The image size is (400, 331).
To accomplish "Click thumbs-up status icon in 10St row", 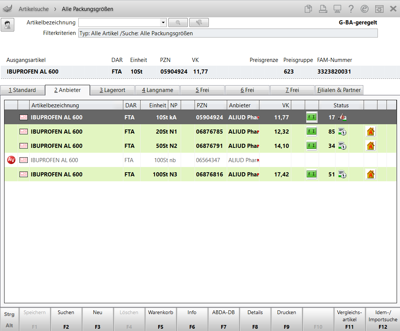I will pos(342,117).
